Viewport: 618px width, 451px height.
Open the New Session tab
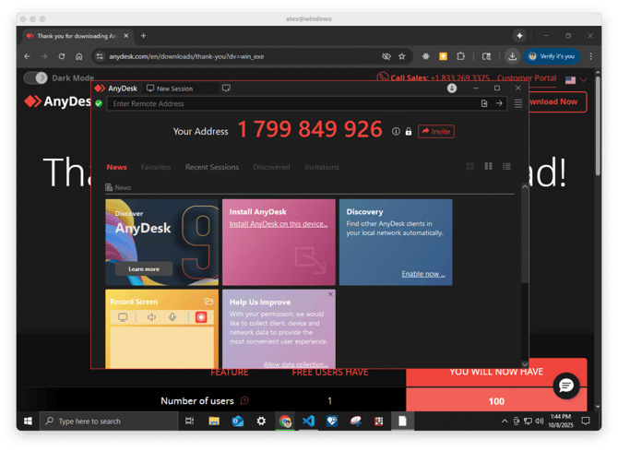click(170, 89)
